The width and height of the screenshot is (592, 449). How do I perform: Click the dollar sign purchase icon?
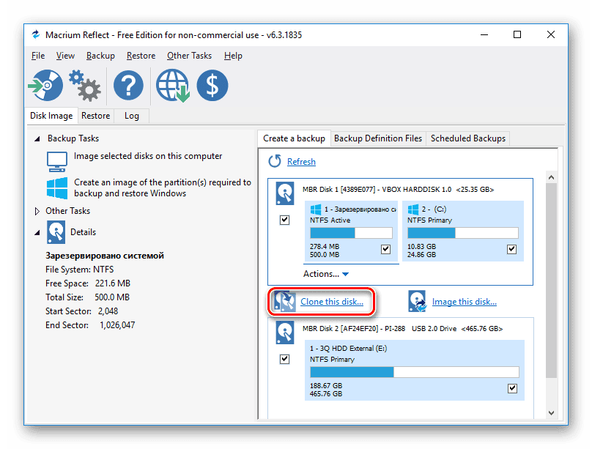[x=212, y=85]
